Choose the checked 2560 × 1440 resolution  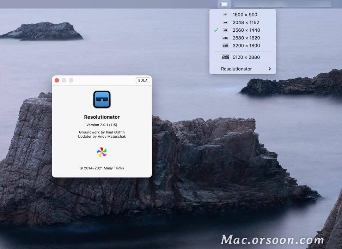243,30
